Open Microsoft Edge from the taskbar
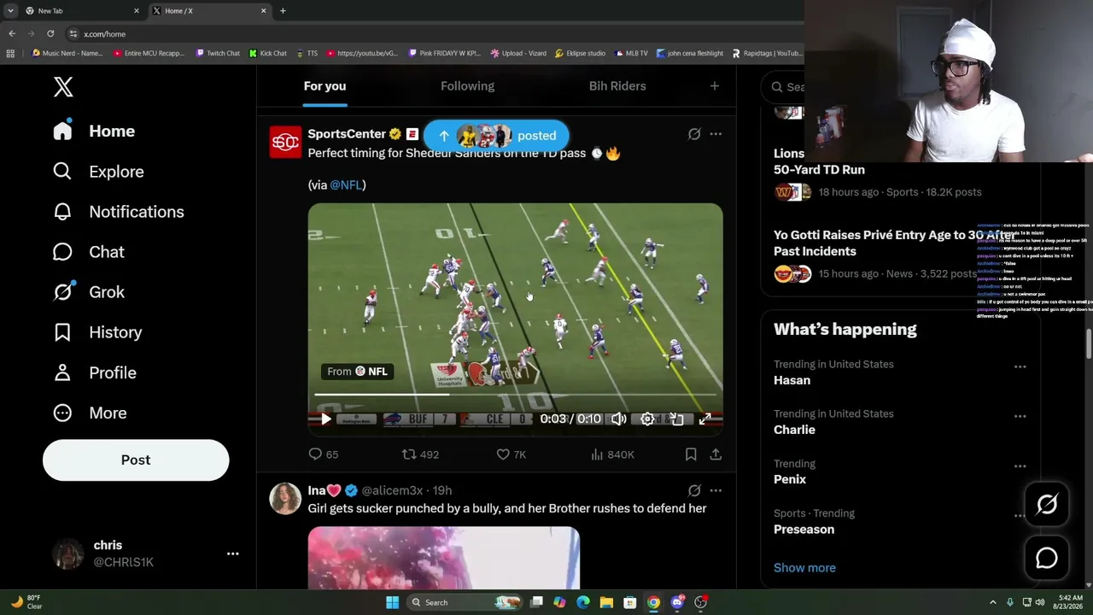The width and height of the screenshot is (1093, 615). click(583, 602)
